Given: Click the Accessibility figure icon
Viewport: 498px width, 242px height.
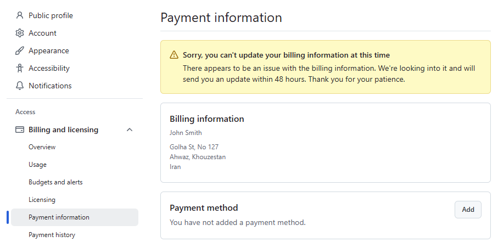Looking at the screenshot, I should (x=20, y=68).
